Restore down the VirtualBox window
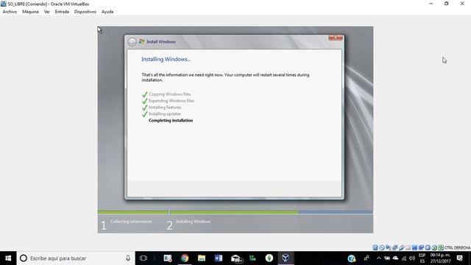 pos(447,4)
